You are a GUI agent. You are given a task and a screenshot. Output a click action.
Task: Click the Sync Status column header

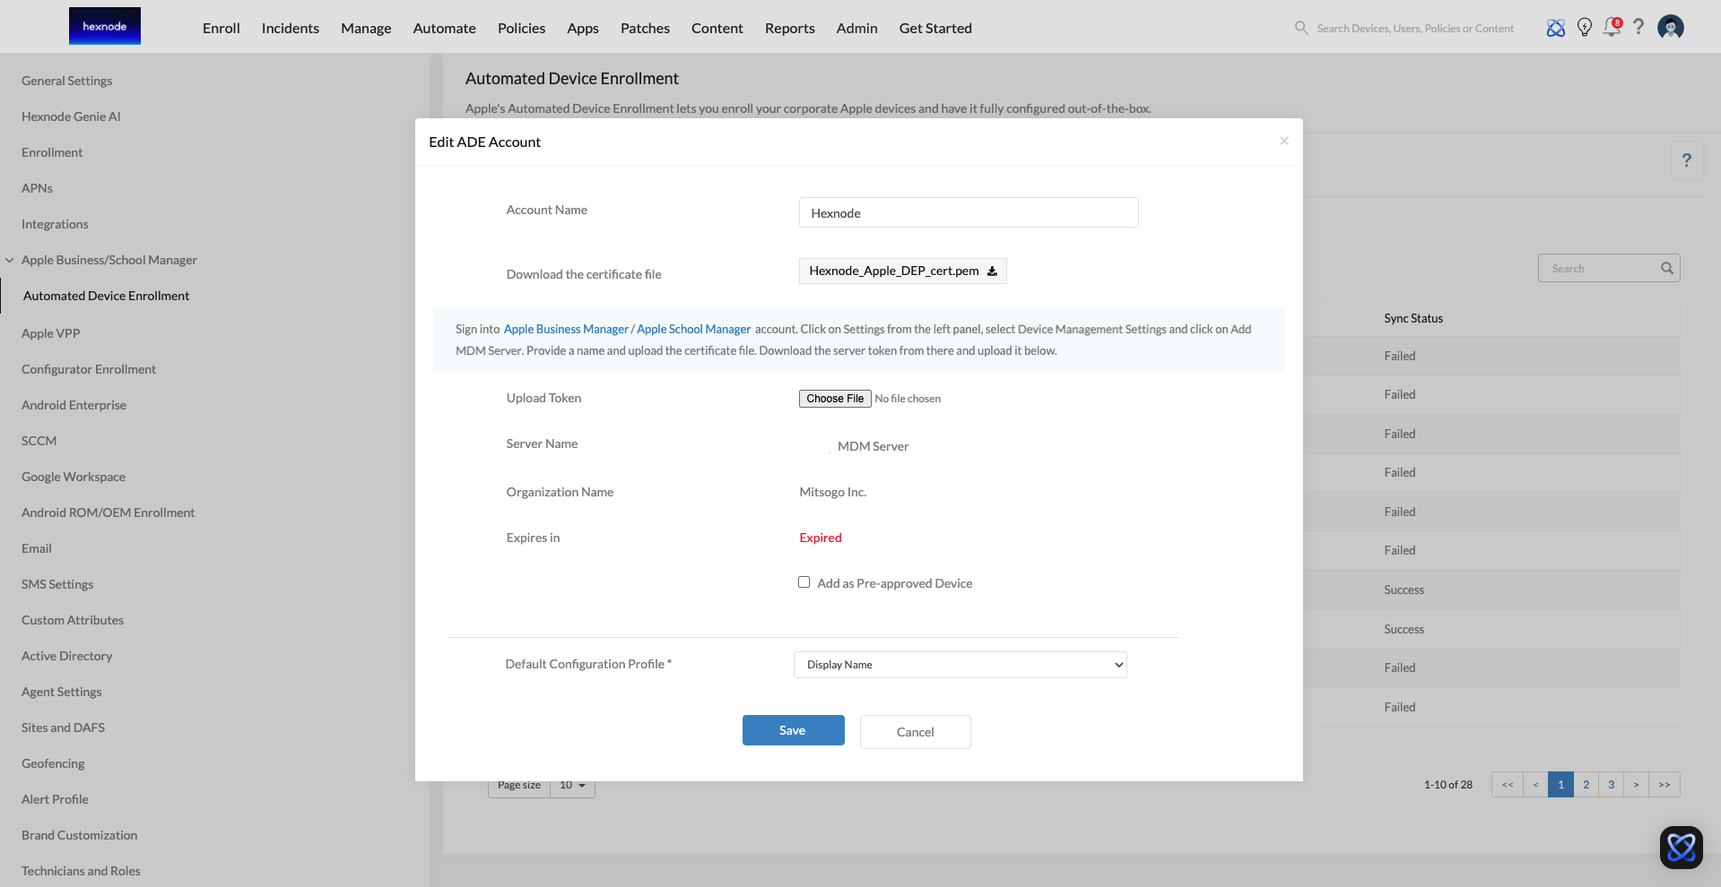point(1413,318)
